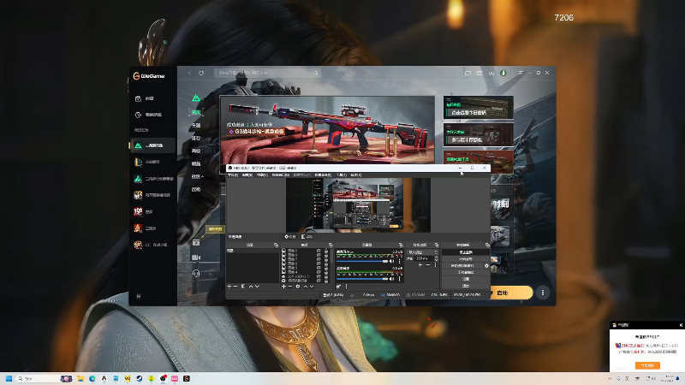The image size is (685, 385).
Task: Move source down arrow in Sources dock
Action: [312, 287]
